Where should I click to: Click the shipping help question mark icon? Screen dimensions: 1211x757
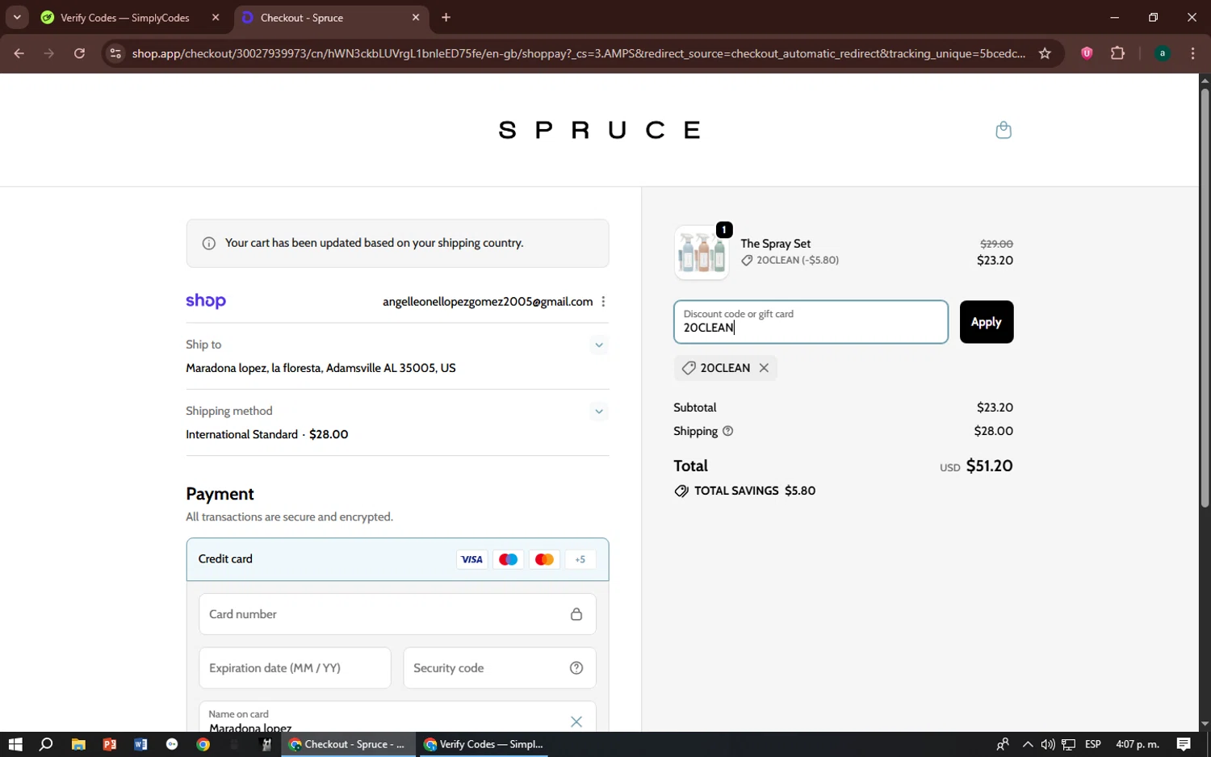(728, 431)
